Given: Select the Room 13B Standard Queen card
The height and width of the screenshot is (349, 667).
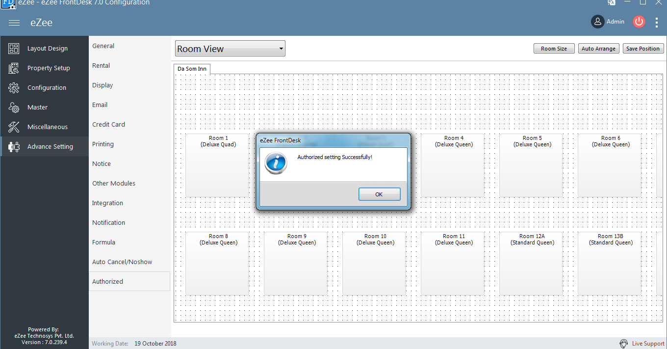Looking at the screenshot, I should (610, 264).
